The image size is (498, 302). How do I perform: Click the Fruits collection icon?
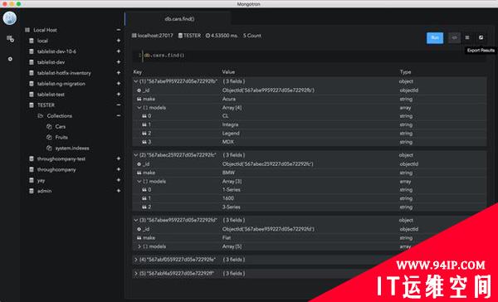pyautogui.click(x=49, y=137)
